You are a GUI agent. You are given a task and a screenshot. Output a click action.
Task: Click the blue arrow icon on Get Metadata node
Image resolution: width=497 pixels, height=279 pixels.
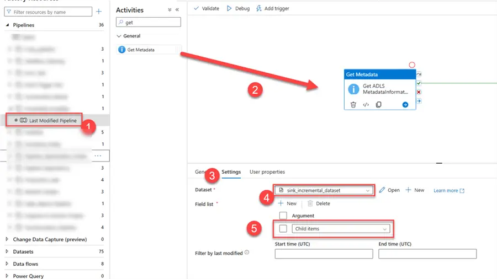point(405,105)
